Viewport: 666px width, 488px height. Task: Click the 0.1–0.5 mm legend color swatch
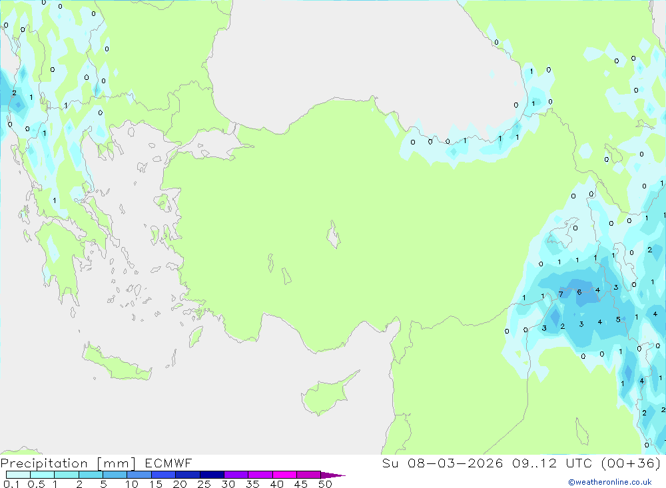pyautogui.click(x=18, y=475)
